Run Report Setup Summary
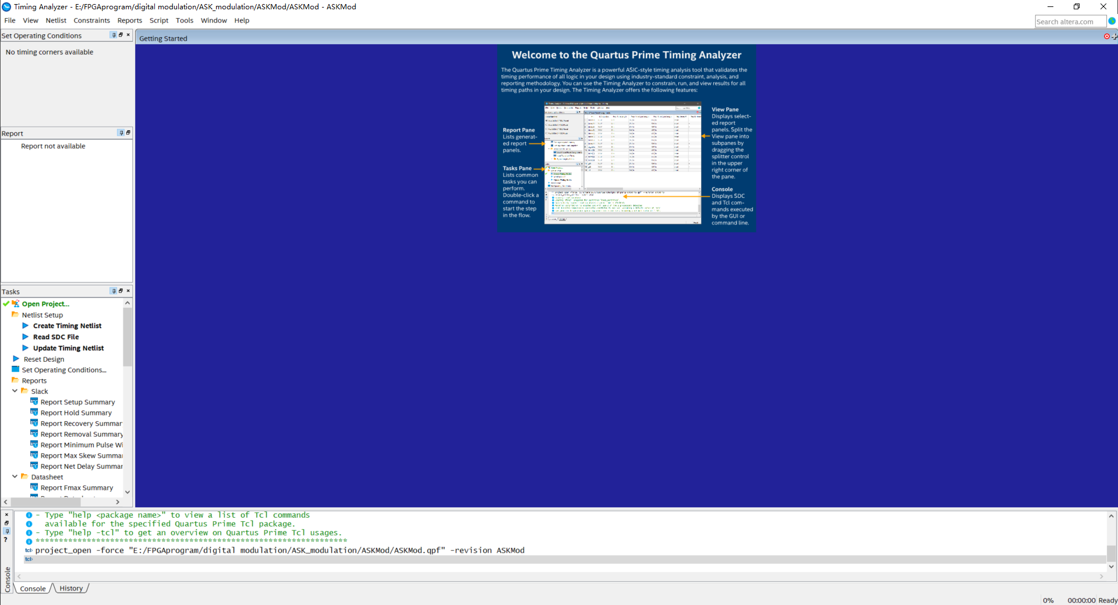The width and height of the screenshot is (1118, 605). click(77, 401)
